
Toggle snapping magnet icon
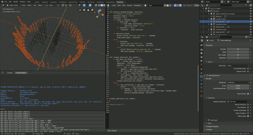click(x=63, y=5)
